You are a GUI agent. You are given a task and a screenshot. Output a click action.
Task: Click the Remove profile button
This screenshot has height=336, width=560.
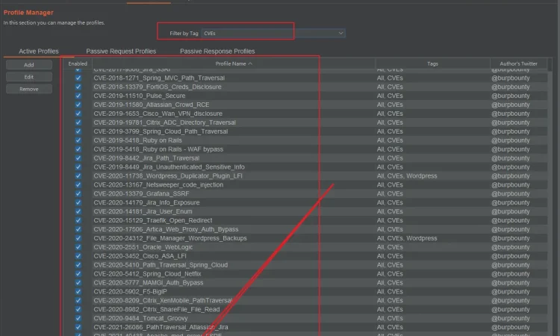click(x=29, y=89)
